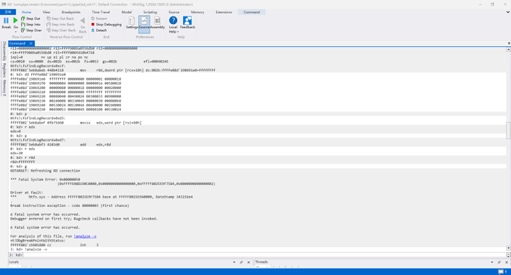This screenshot has width=511, height=275.
Task: Click the Step Out button
Action: (x=30, y=18)
